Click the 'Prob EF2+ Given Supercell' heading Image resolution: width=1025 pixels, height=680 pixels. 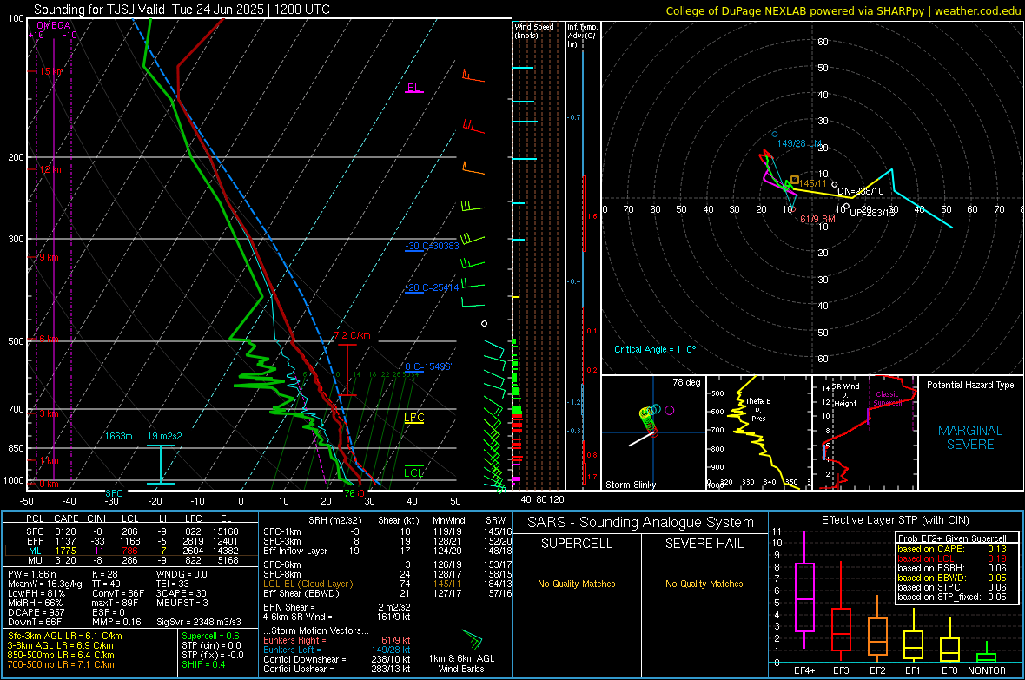click(x=952, y=538)
